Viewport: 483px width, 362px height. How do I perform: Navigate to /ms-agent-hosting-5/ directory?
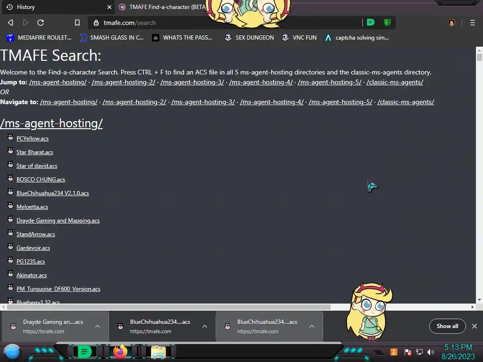(341, 102)
